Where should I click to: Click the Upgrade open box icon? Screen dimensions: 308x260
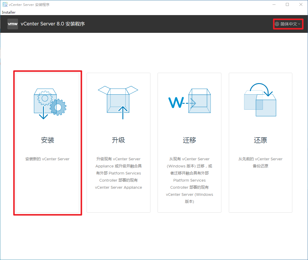pos(118,102)
